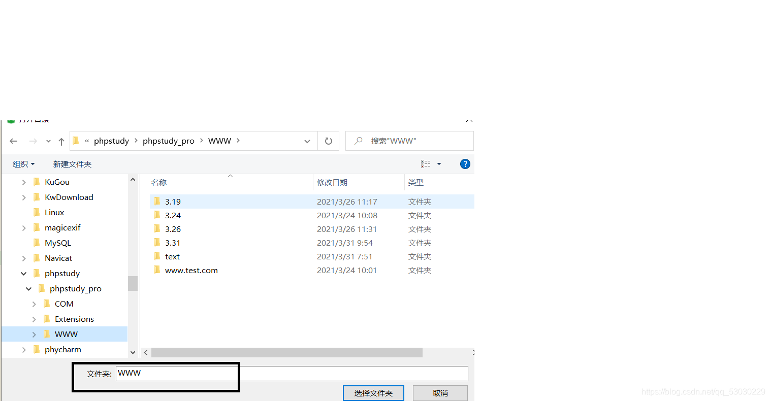Expand the KuGou tree node
The image size is (770, 401).
[24, 182]
